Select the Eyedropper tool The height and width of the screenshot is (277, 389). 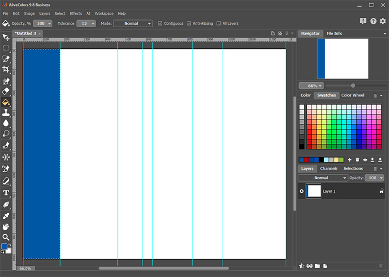coord(6,216)
